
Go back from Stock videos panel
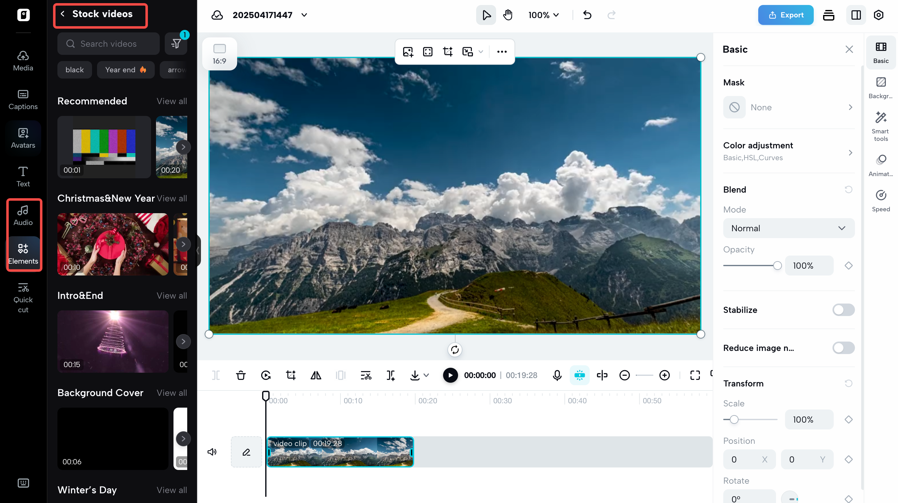pos(63,14)
